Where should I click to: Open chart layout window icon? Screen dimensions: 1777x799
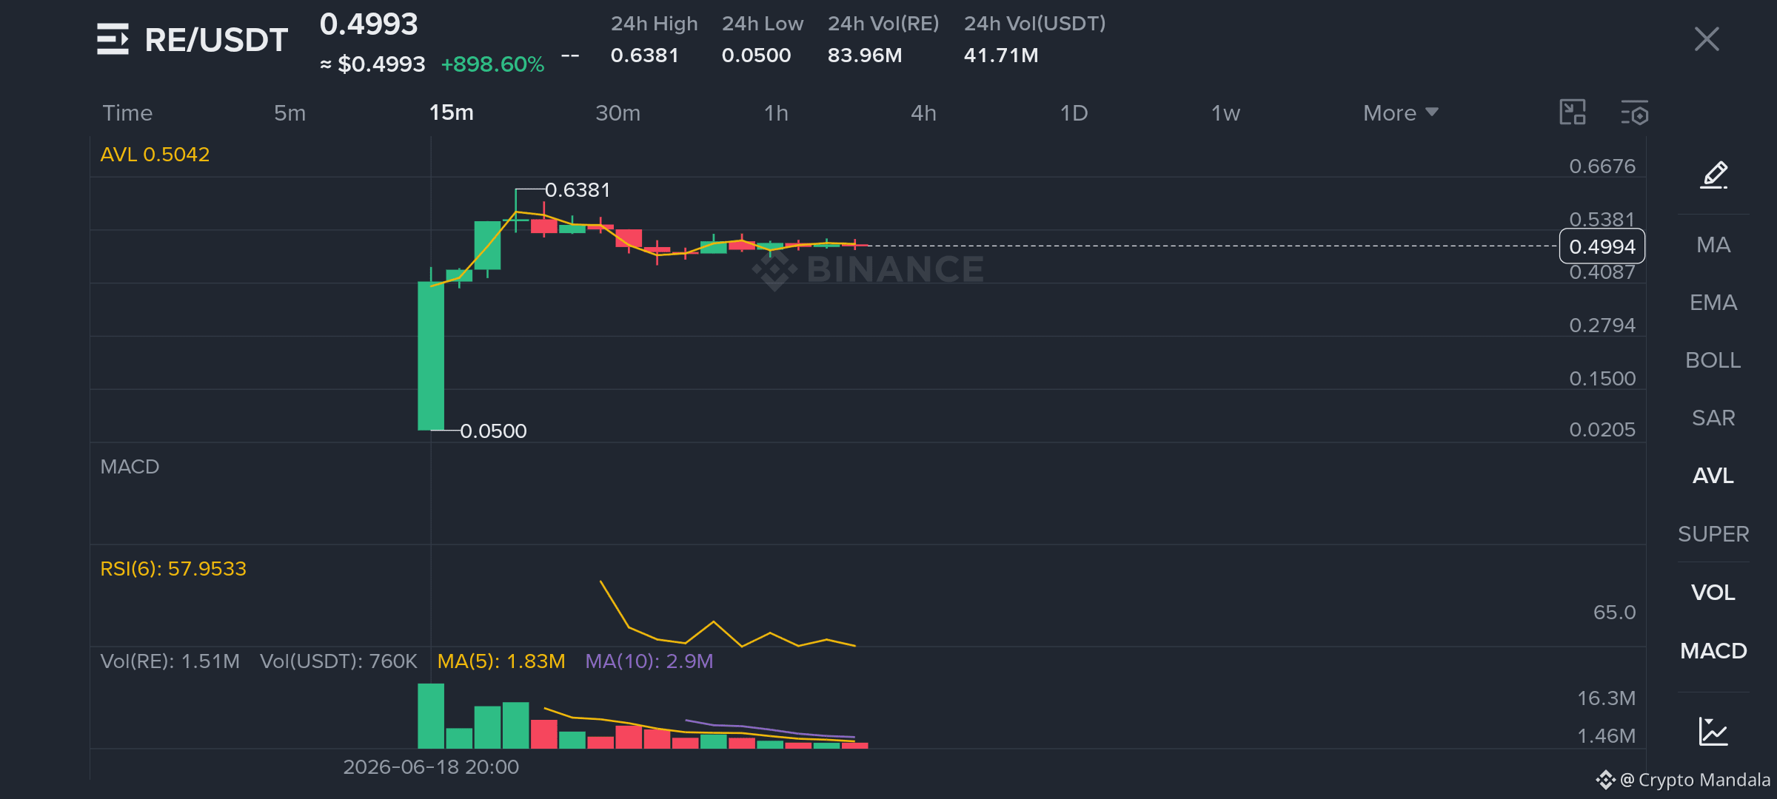pyautogui.click(x=1573, y=112)
